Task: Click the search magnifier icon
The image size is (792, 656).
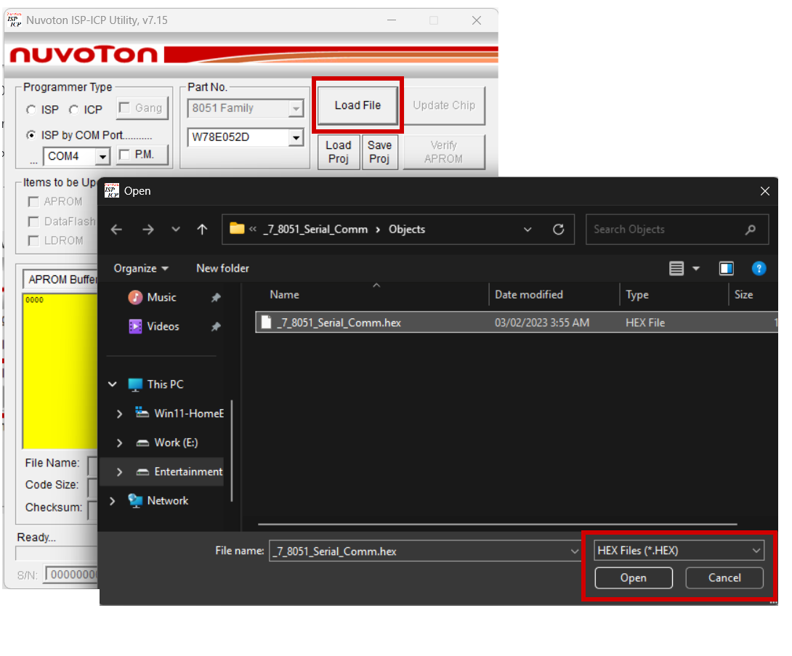Action: pyautogui.click(x=750, y=230)
